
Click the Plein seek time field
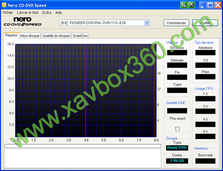coord(206,77)
